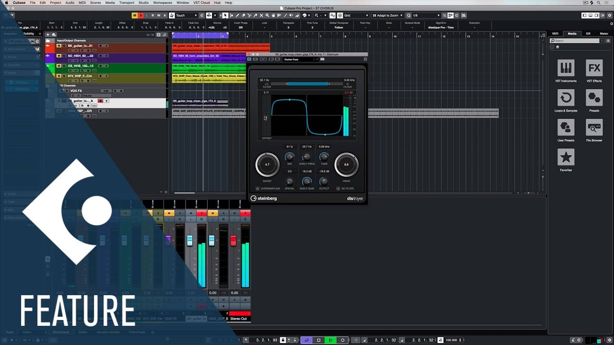
Task: Open the 1/8 quantize preset dropdown
Action: (x=426, y=15)
